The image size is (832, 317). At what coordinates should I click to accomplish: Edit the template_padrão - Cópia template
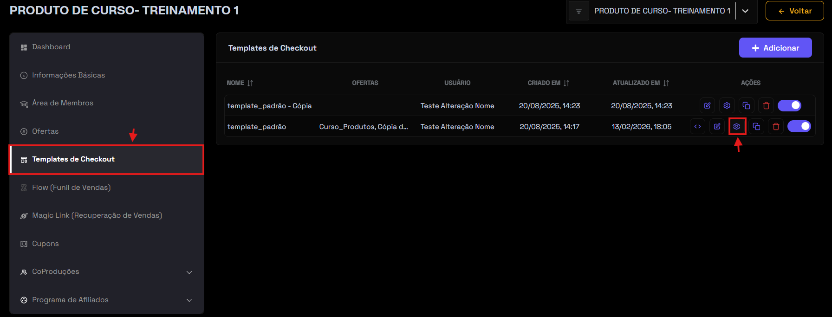tap(707, 106)
